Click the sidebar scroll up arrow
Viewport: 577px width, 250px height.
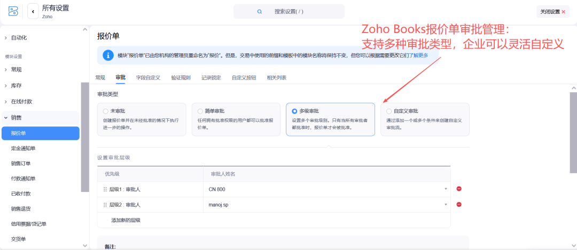(x=85, y=30)
